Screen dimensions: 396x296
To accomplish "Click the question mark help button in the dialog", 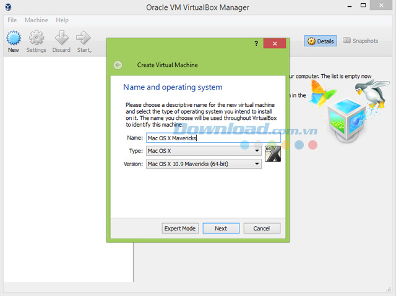I will (256, 44).
